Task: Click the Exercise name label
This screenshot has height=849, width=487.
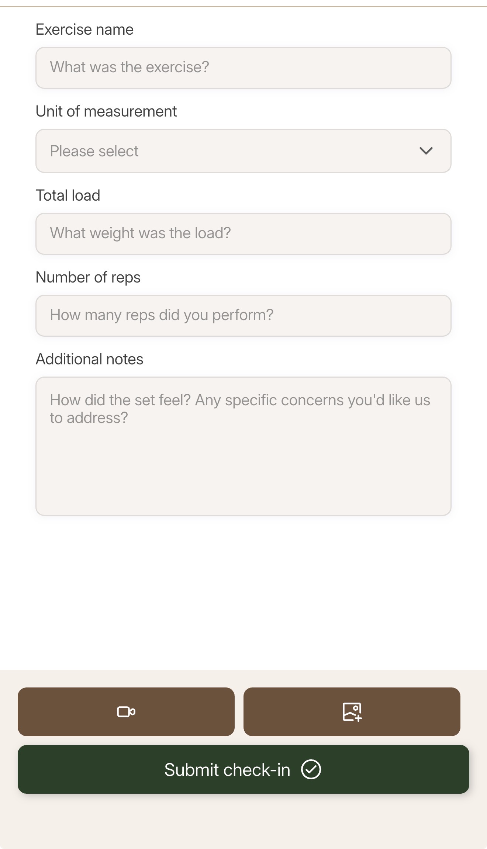Action: (84, 30)
